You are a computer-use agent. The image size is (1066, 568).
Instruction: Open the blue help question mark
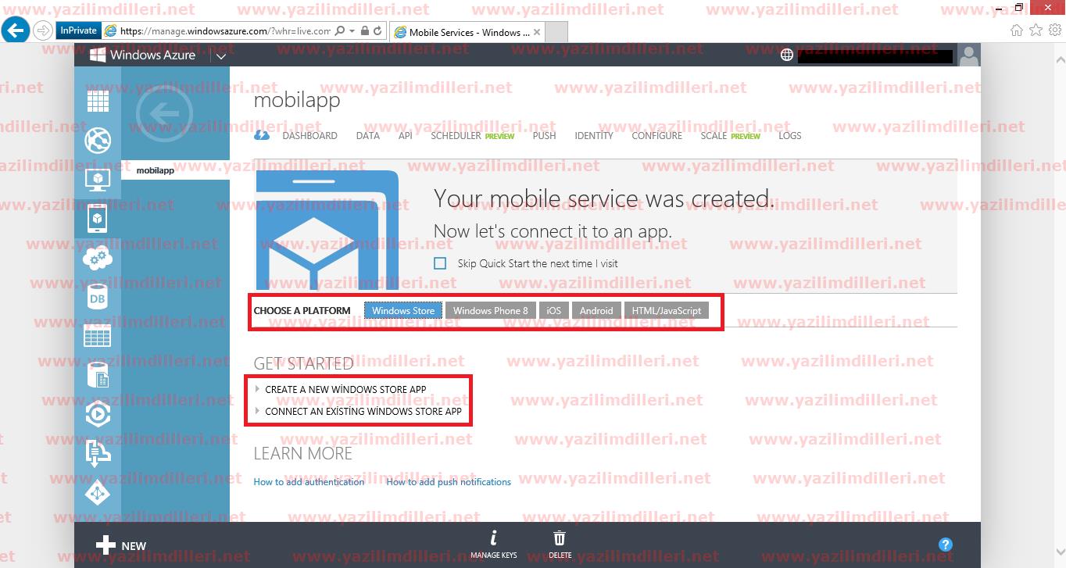pyautogui.click(x=945, y=545)
